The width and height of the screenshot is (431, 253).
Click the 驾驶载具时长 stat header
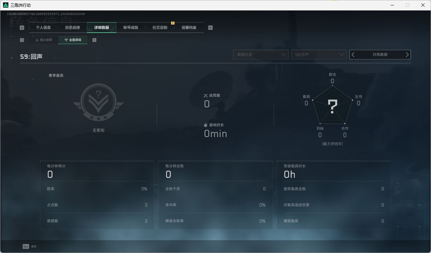295,166
